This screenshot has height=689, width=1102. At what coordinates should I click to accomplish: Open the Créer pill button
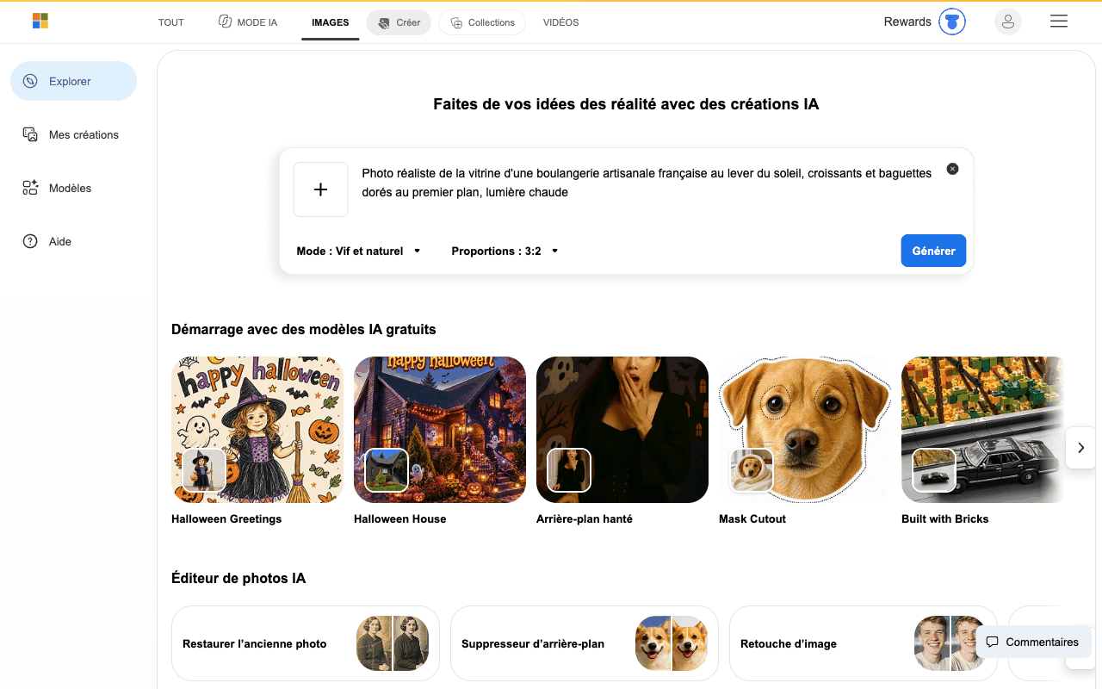click(399, 22)
